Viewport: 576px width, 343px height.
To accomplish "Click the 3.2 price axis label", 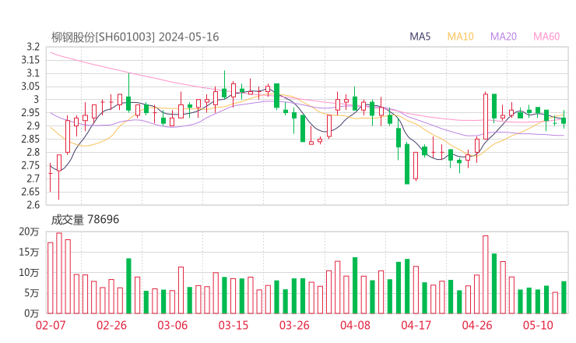I will (x=33, y=47).
